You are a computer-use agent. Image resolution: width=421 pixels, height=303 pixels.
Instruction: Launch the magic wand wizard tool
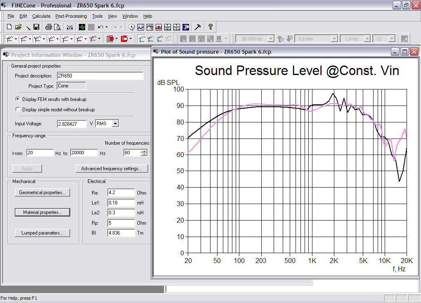tap(27, 27)
